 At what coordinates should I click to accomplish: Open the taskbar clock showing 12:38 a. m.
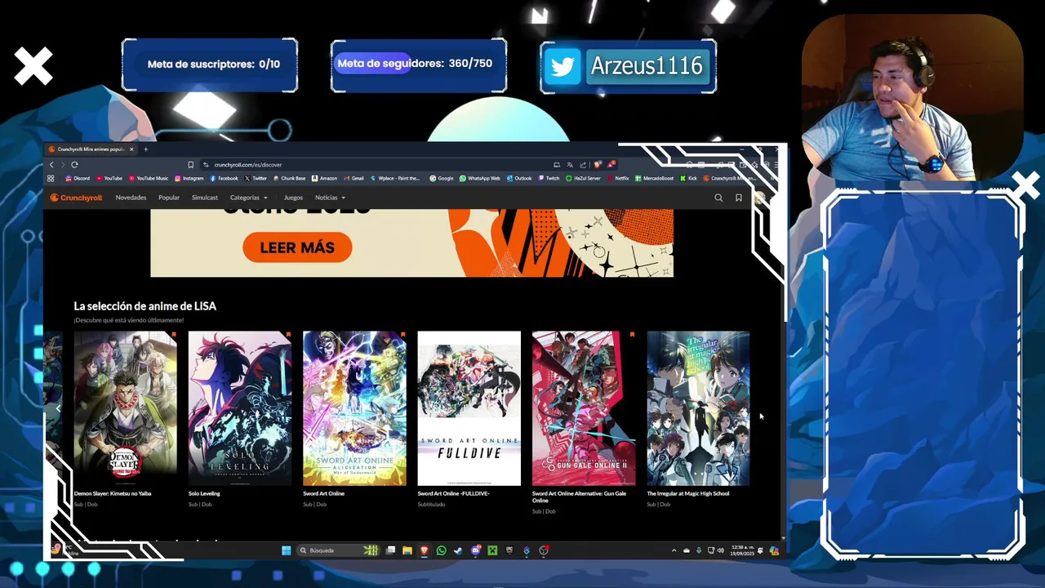click(x=743, y=550)
